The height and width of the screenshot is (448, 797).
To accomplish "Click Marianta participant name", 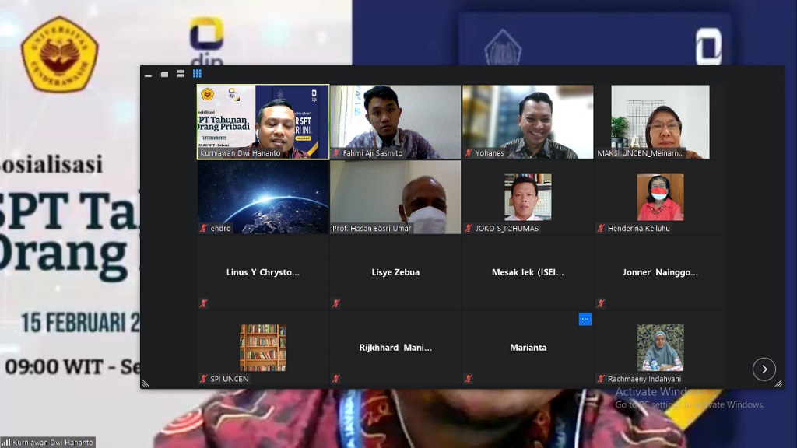I will point(528,348).
